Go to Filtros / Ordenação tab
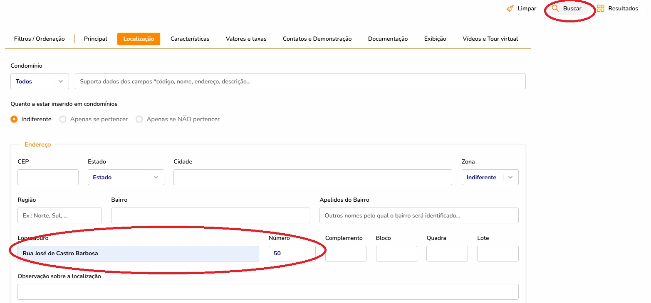The height and width of the screenshot is (303, 651). 40,39
